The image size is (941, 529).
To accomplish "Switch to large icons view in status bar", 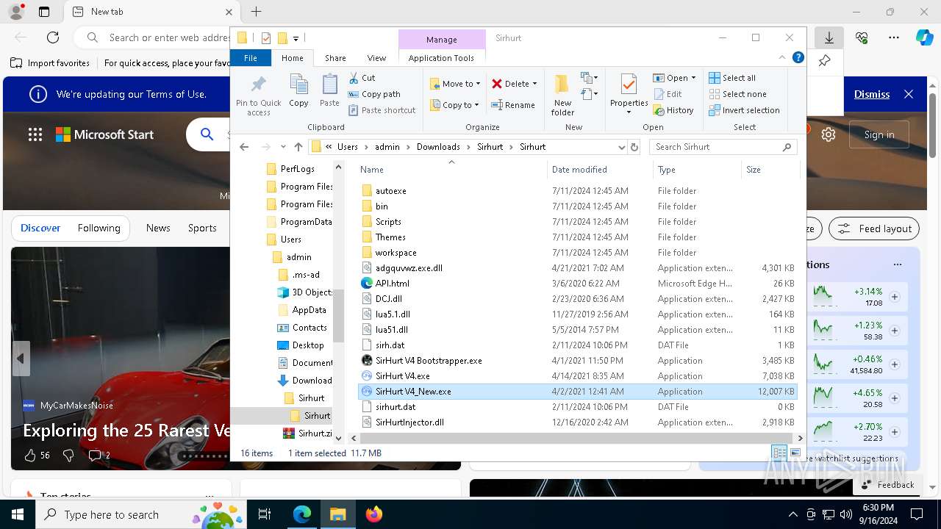I will coord(795,453).
